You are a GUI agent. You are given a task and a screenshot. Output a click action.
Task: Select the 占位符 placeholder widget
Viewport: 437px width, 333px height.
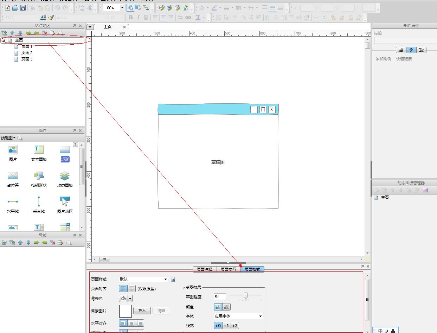(x=13, y=180)
